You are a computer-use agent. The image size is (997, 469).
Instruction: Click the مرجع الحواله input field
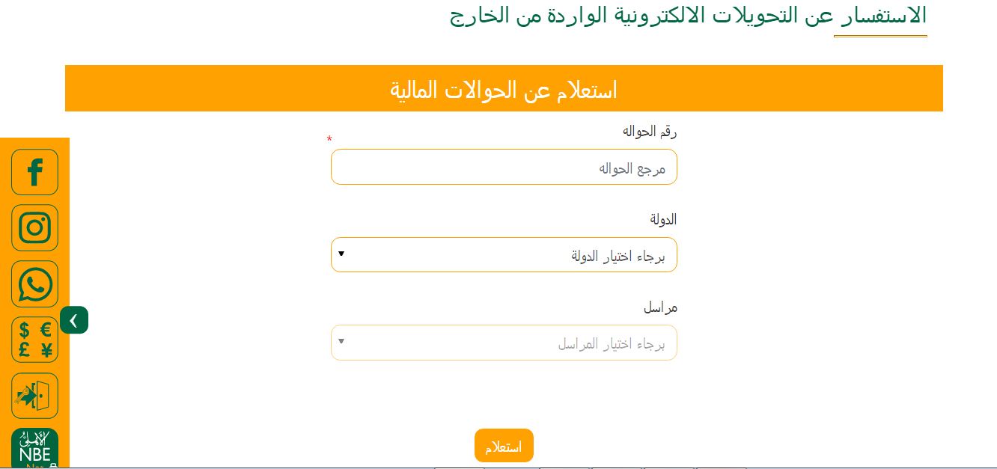pos(504,167)
